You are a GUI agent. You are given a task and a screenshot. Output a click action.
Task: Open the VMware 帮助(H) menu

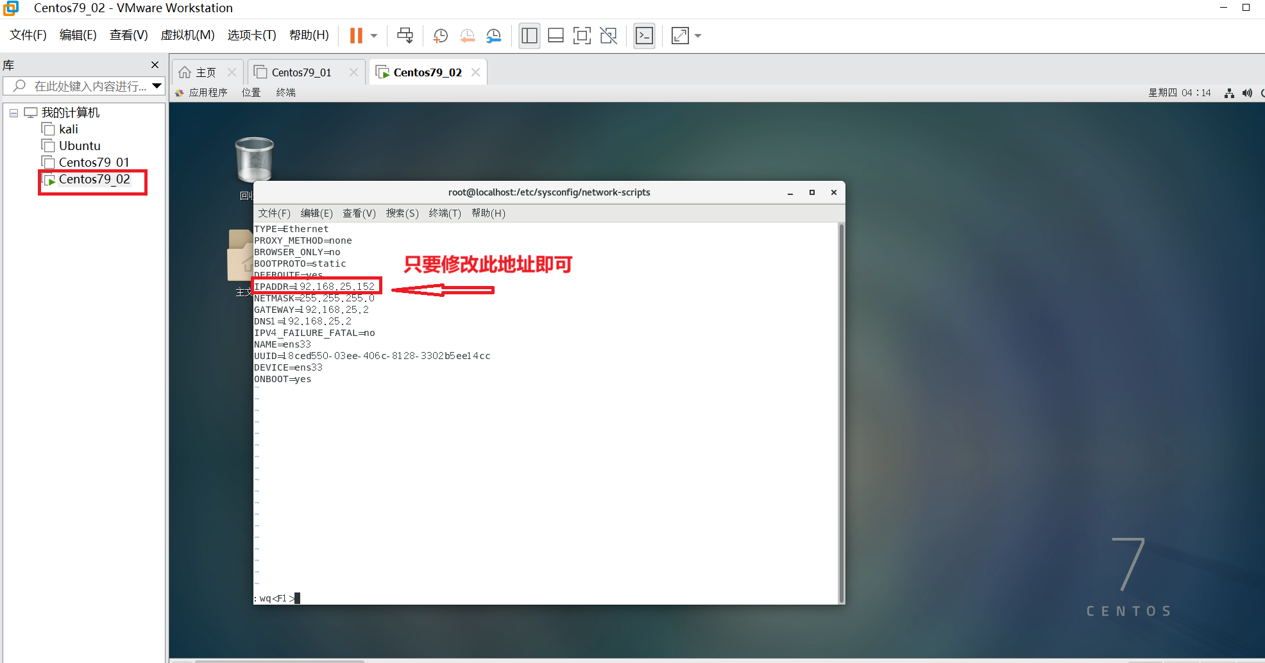click(309, 35)
